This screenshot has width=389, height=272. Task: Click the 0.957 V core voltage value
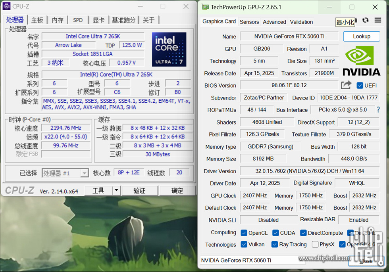pyautogui.click(x=127, y=63)
